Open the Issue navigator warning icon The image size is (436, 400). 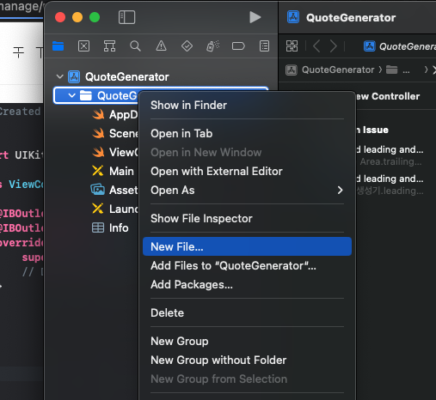pyautogui.click(x=161, y=46)
